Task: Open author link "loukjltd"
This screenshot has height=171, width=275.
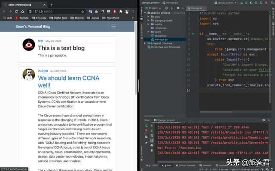Action: [x=43, y=71]
